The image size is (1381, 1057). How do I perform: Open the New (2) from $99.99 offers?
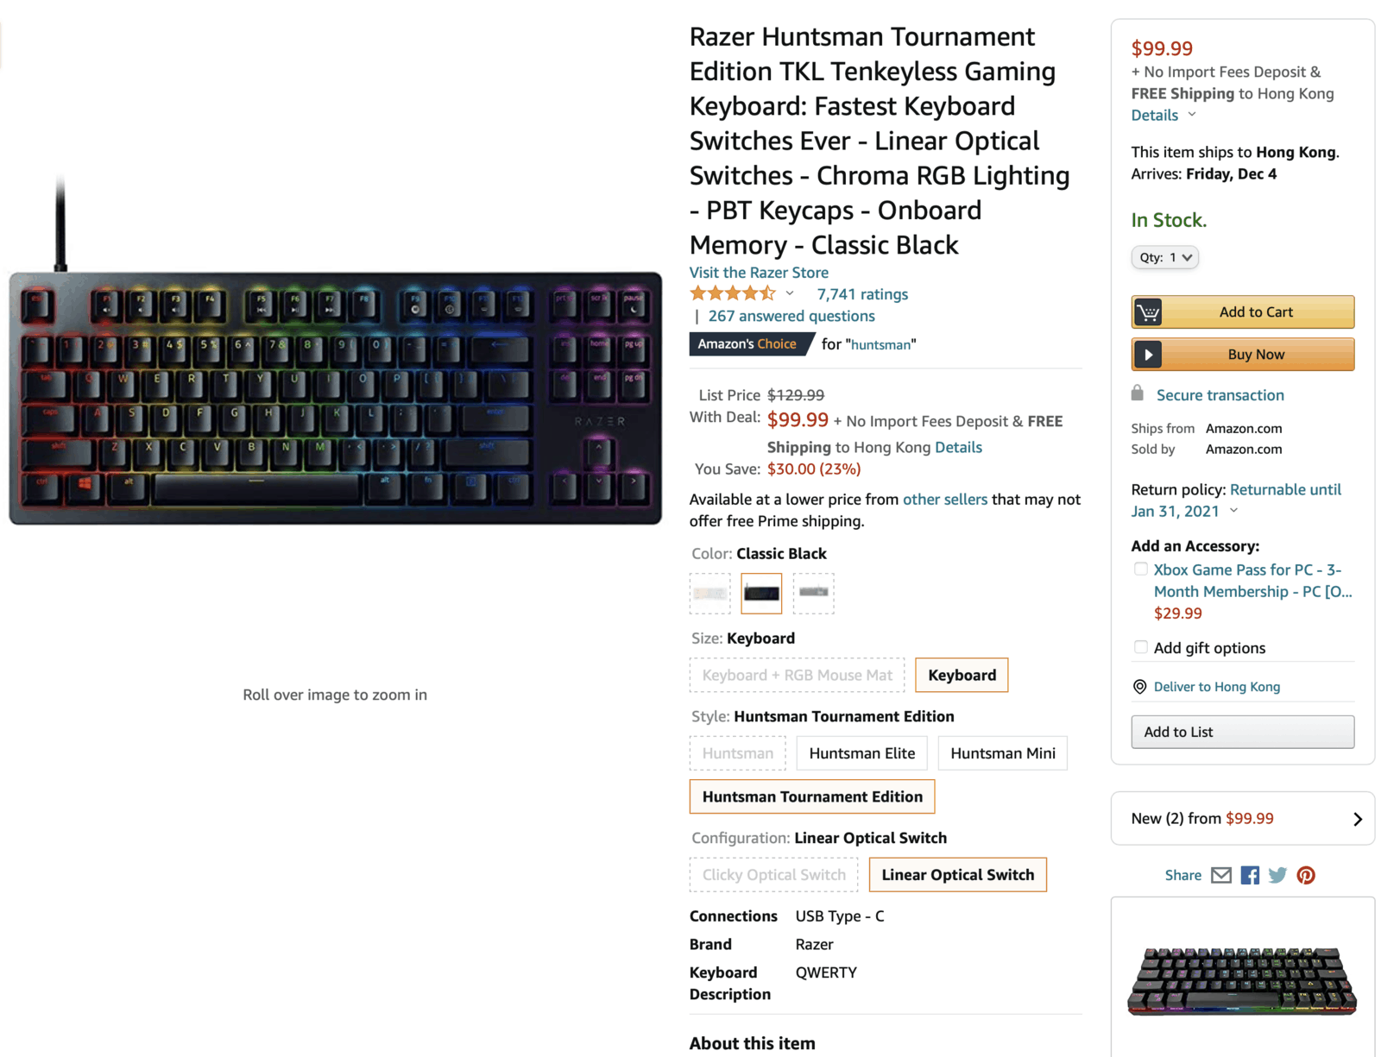pos(1243,818)
